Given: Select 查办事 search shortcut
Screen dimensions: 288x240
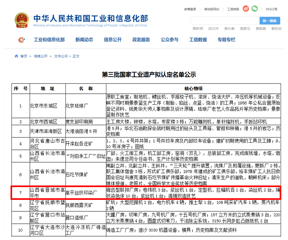Looking at the screenshot, I should click(229, 29).
